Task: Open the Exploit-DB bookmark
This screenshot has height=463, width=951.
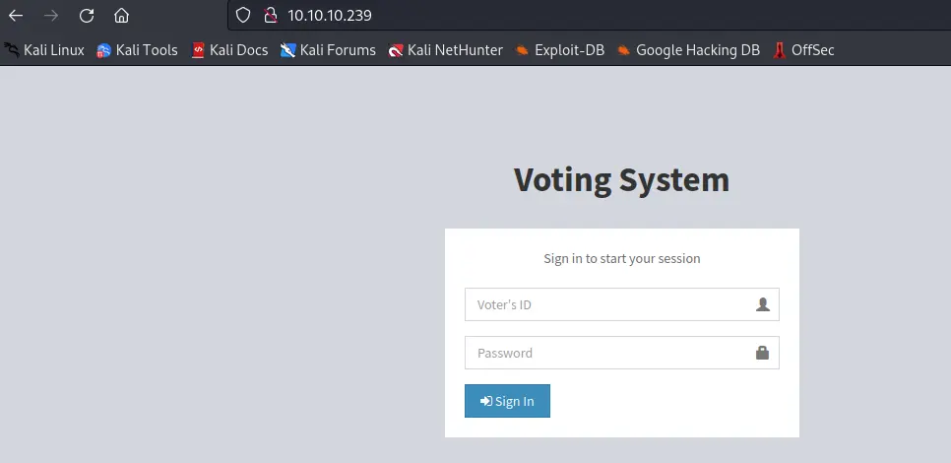Action: tap(559, 50)
